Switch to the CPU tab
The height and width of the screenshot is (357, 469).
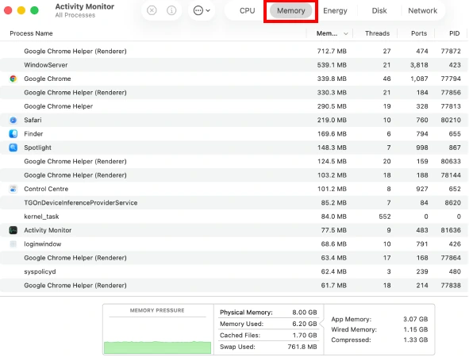point(248,11)
